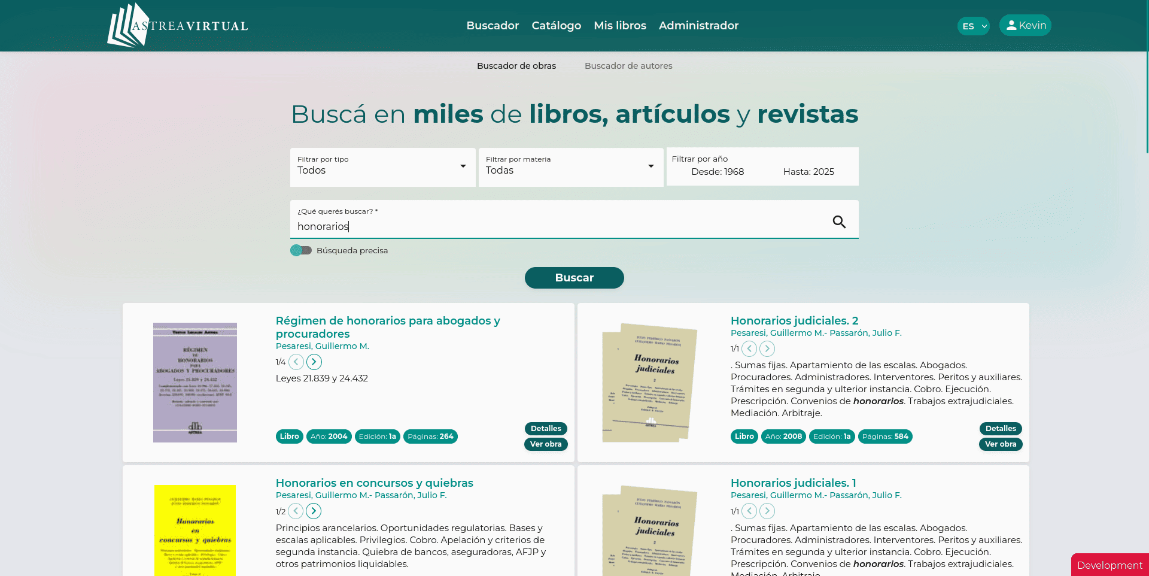The image size is (1149, 576).
Task: Switch to Buscador de autores tab
Action: [x=628, y=66]
